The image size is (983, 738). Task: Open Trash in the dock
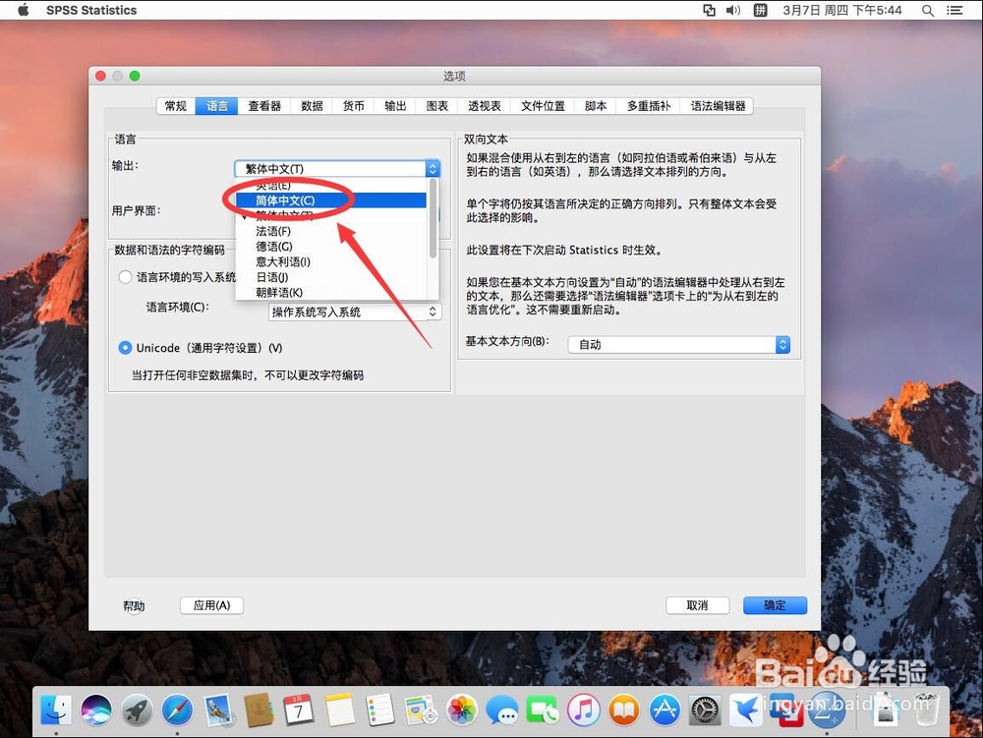click(926, 710)
